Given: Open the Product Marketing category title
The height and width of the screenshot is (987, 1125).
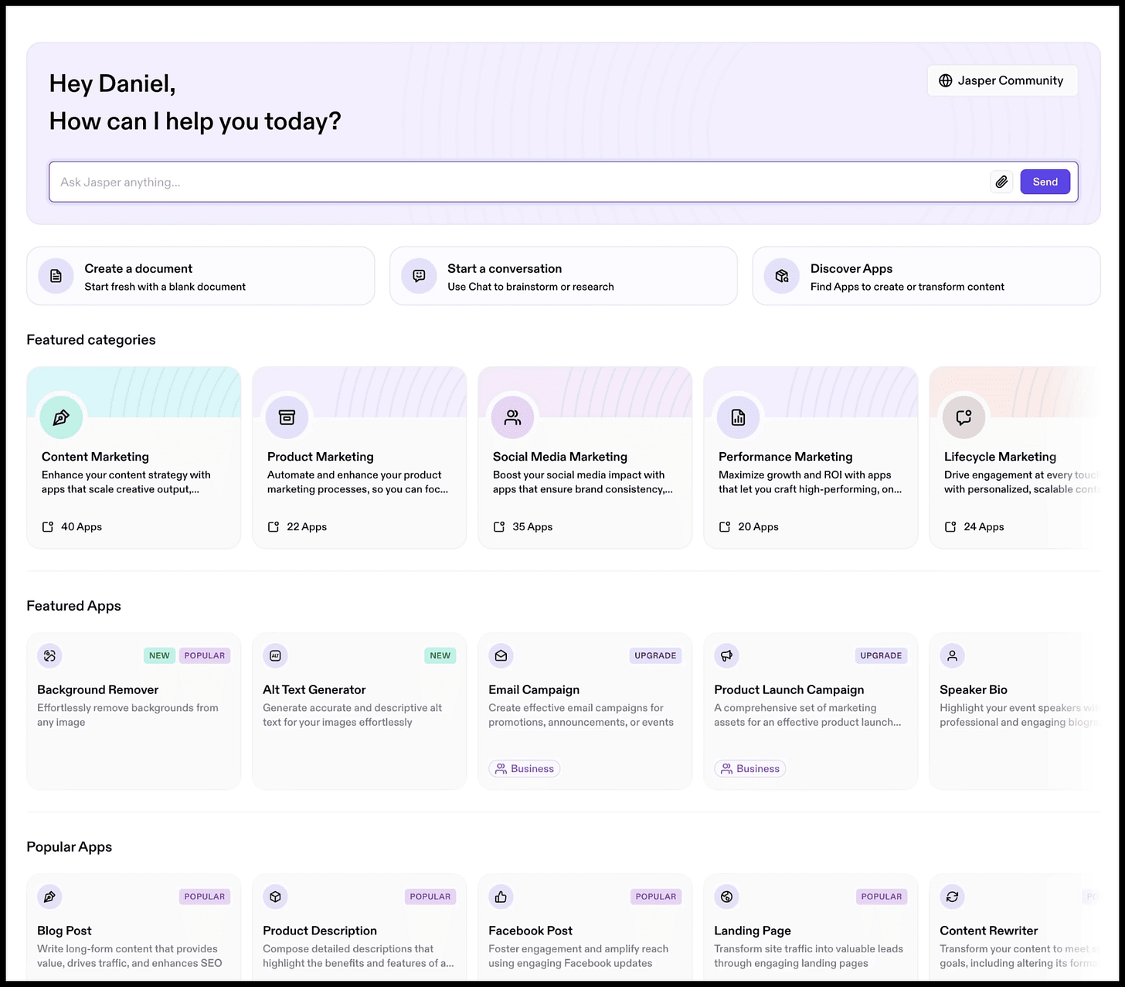Looking at the screenshot, I should point(321,457).
